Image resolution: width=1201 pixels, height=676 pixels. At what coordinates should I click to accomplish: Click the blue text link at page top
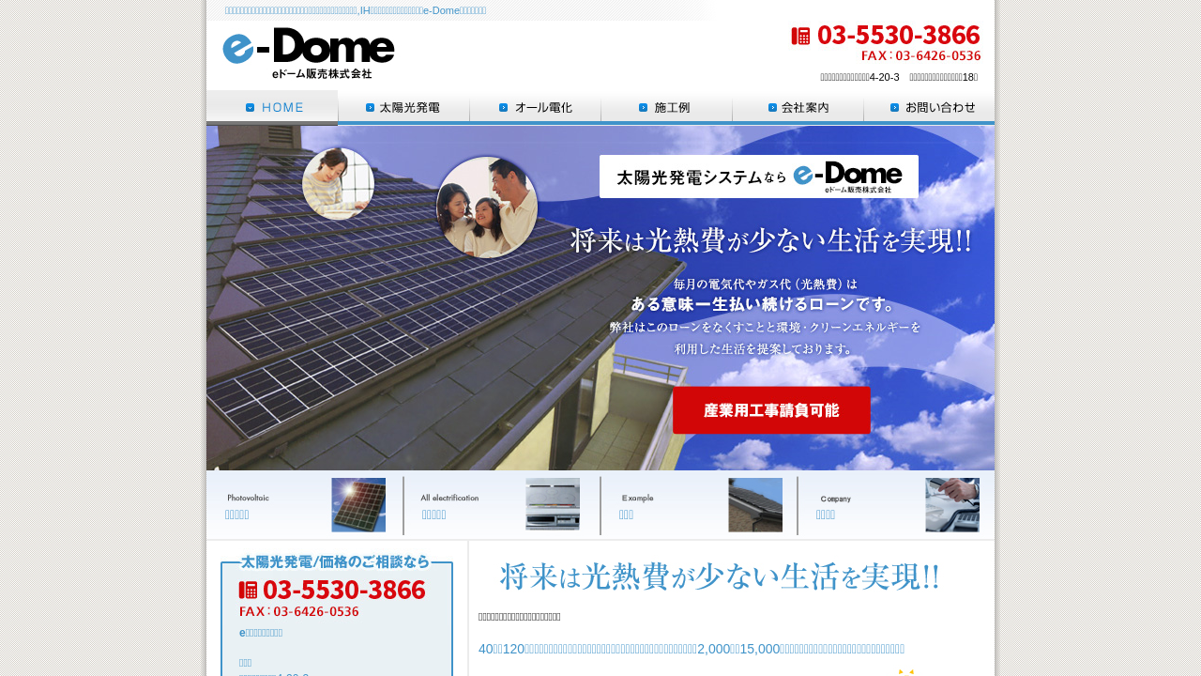pyautogui.click(x=356, y=10)
